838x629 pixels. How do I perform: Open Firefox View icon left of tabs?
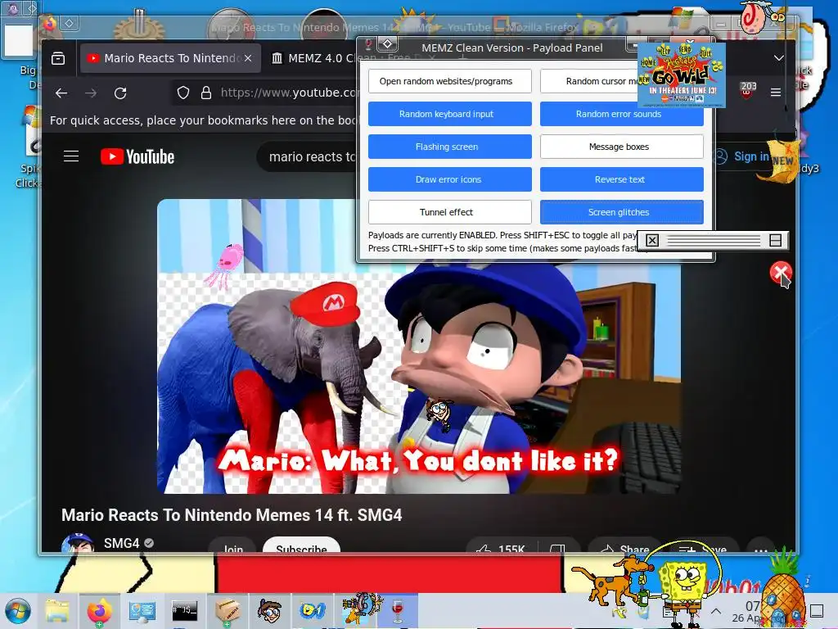(x=58, y=58)
